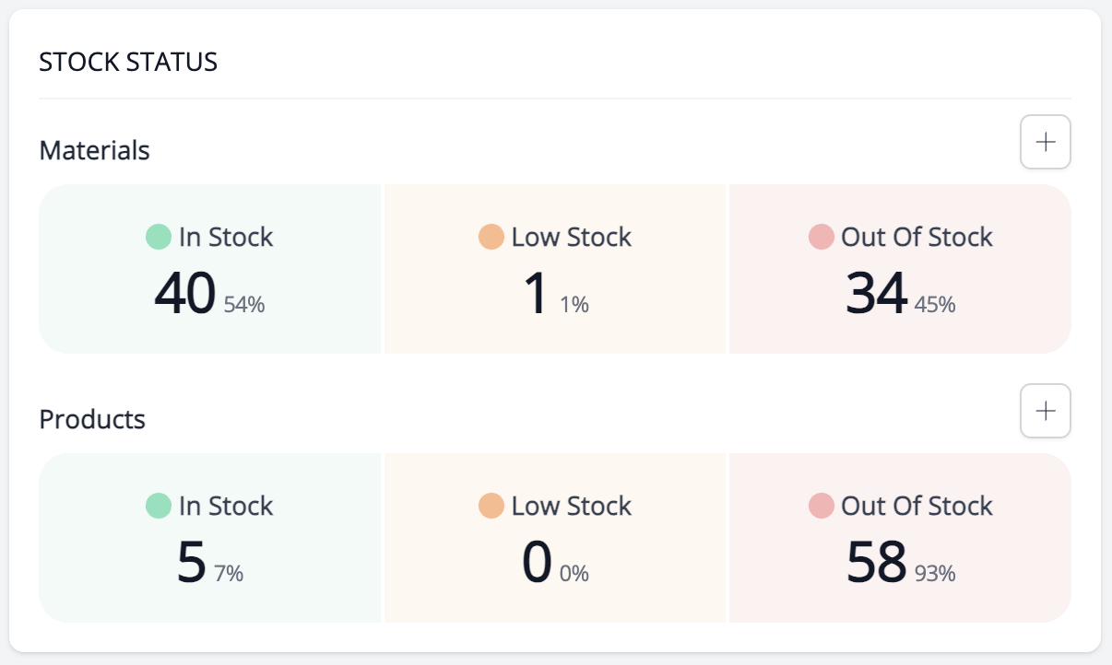The height and width of the screenshot is (665, 1112).
Task: Open Materials In Stock card showing 40
Action: click(x=210, y=269)
